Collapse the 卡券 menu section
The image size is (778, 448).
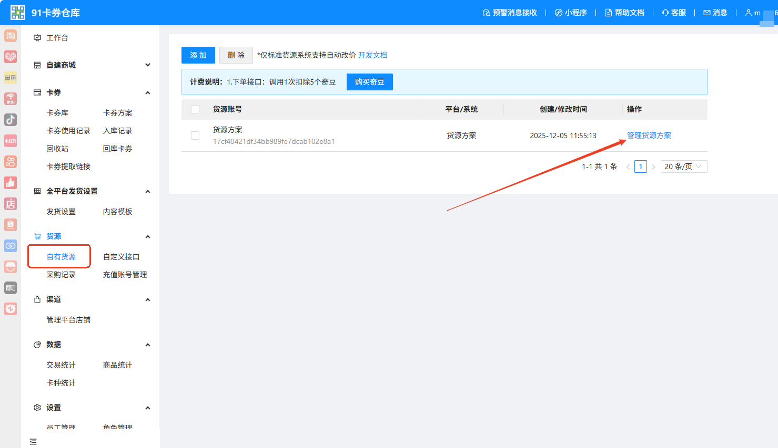(148, 92)
